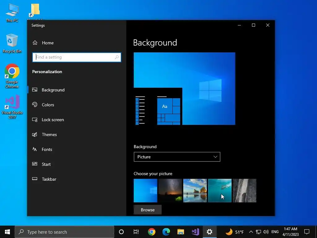Open Visual Studio from taskbar

point(195,232)
